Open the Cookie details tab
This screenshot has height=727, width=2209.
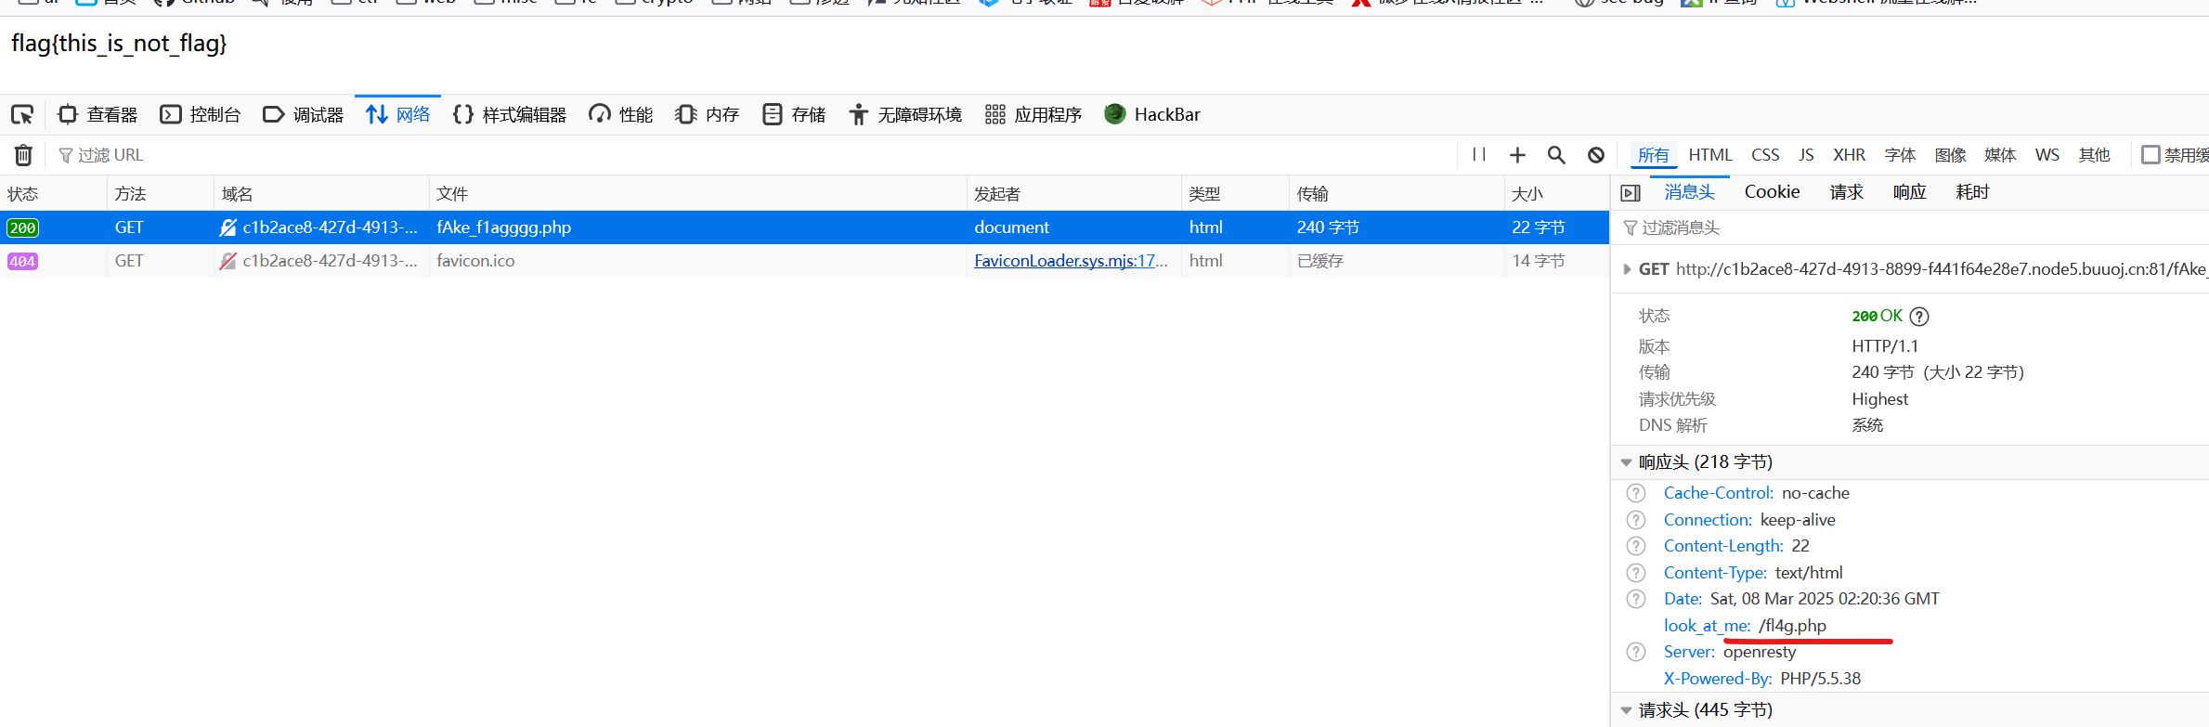1772,192
